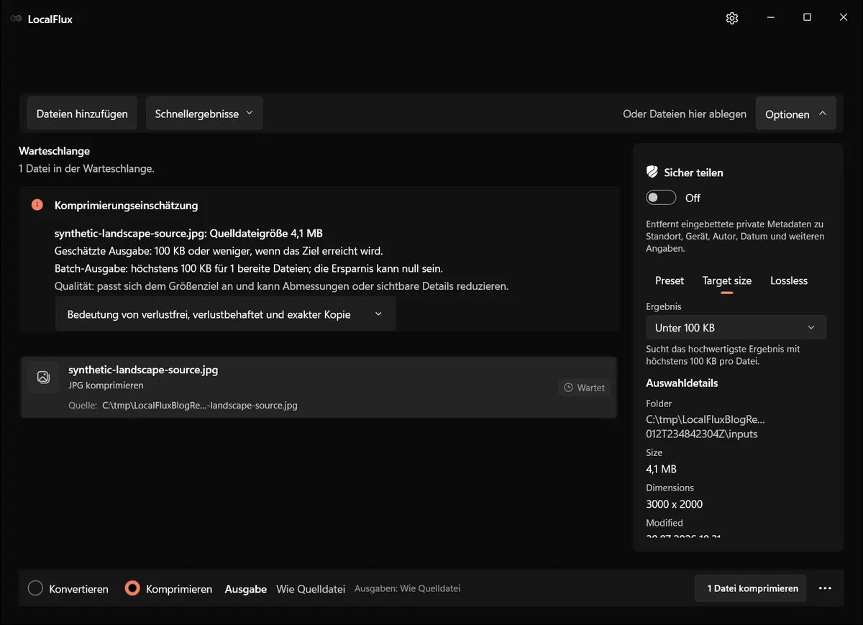Select the synthetic-landscape-source.jpg queue row title
Image resolution: width=863 pixels, height=625 pixels.
click(143, 370)
